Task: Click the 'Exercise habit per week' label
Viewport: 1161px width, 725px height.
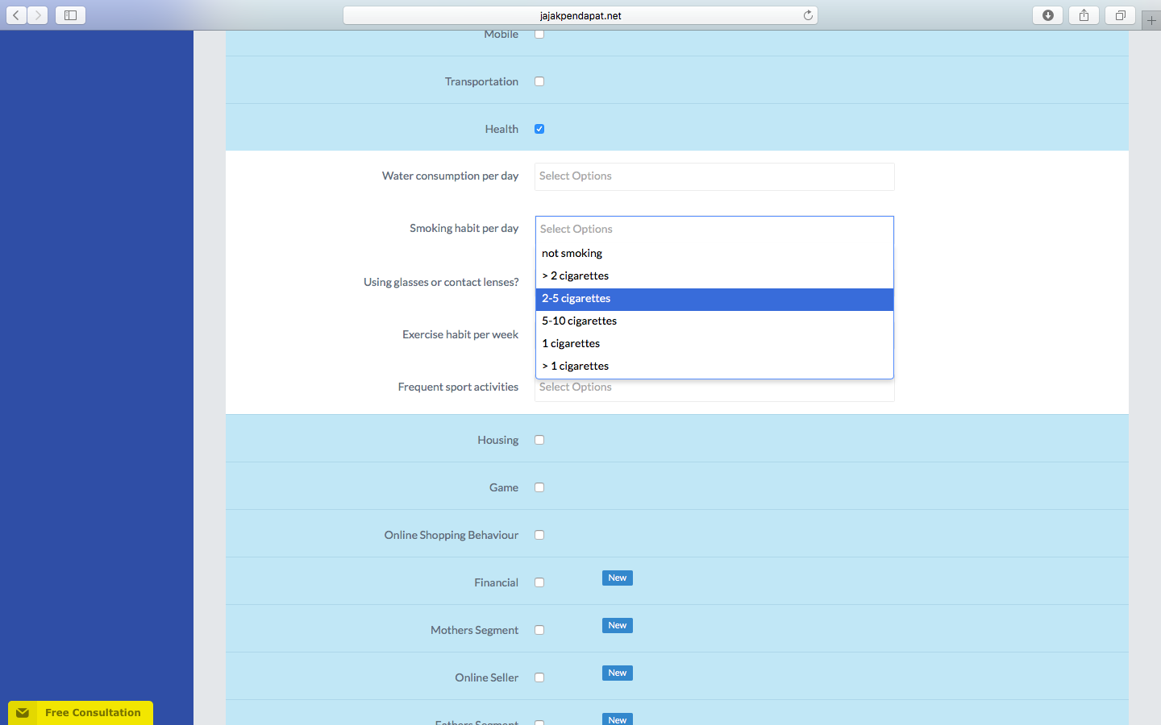Action: 460,334
